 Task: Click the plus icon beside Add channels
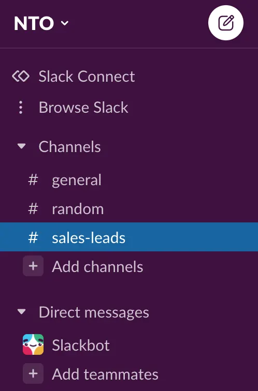(x=33, y=266)
